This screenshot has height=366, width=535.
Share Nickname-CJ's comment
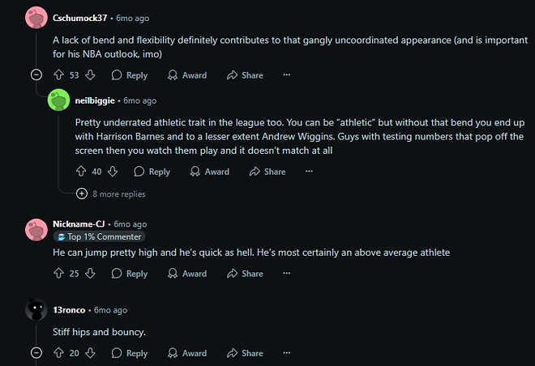[246, 274]
